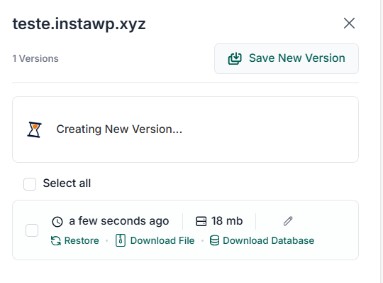Click the Download Database link
Screen dimensions: 383x283
(x=262, y=240)
